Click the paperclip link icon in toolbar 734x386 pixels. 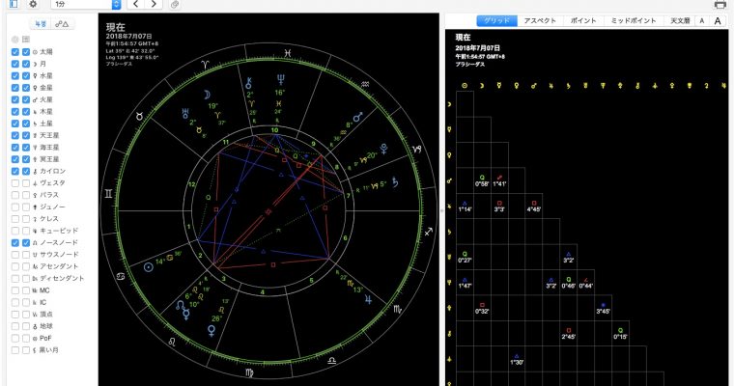(175, 4)
